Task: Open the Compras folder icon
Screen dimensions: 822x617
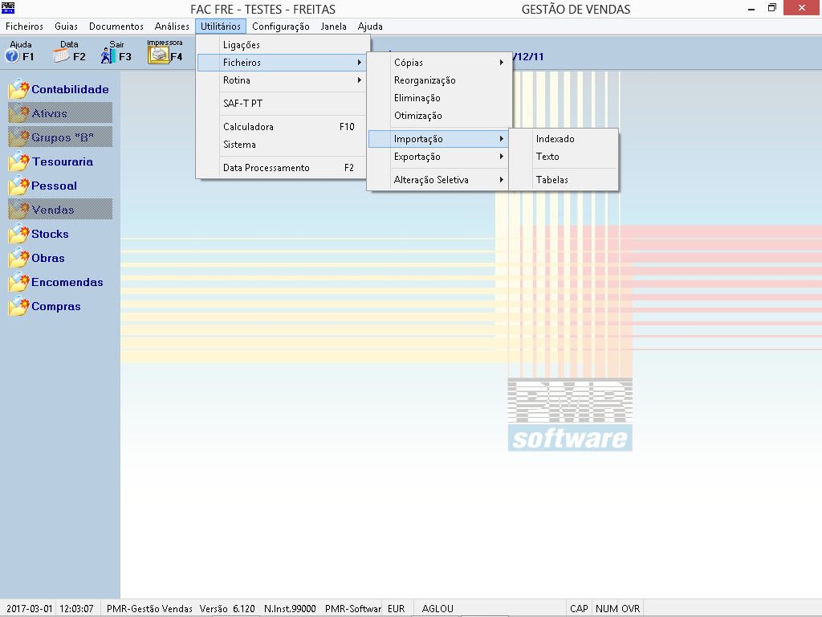Action: [x=19, y=306]
